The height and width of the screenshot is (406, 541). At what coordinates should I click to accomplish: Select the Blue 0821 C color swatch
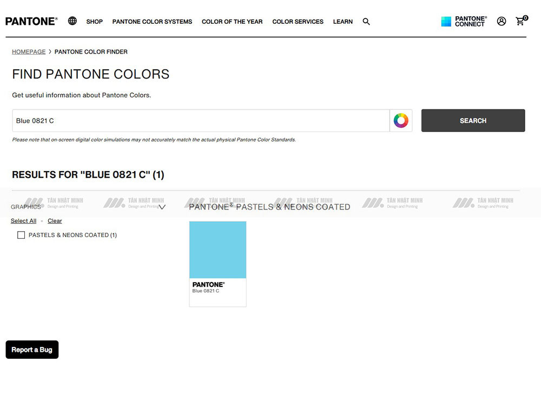[x=217, y=250]
